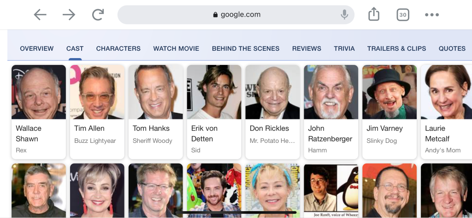Open the share sheet icon

(x=374, y=15)
